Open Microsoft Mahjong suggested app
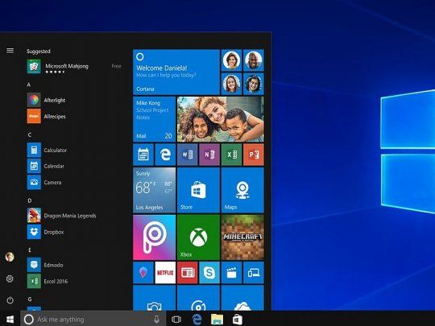 pyautogui.click(x=74, y=67)
